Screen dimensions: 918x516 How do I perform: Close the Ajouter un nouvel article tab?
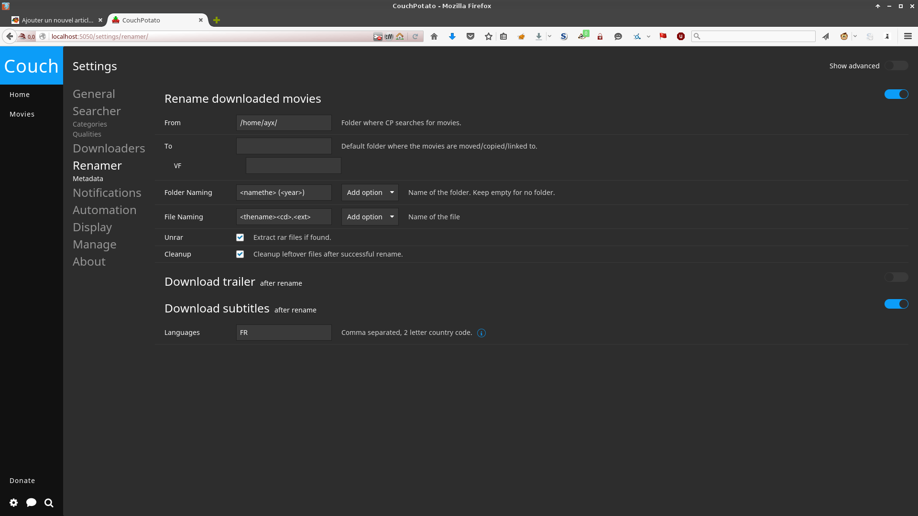(100, 20)
